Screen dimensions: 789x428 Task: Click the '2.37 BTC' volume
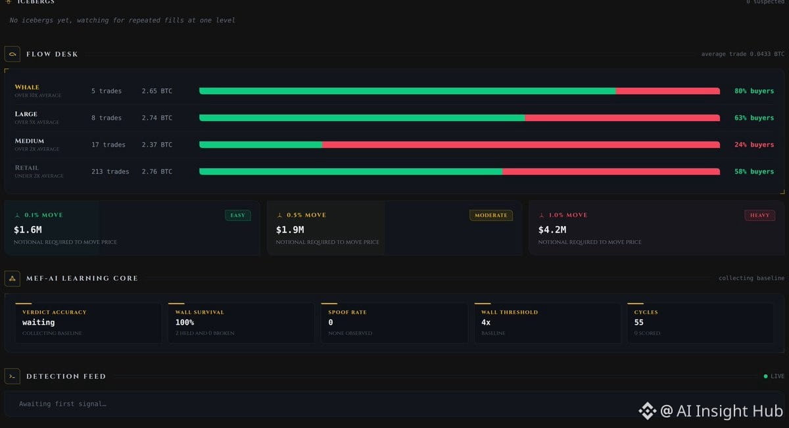point(157,145)
